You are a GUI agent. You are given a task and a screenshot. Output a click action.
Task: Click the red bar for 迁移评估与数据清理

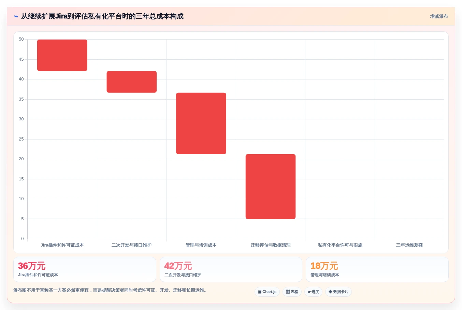point(271,187)
